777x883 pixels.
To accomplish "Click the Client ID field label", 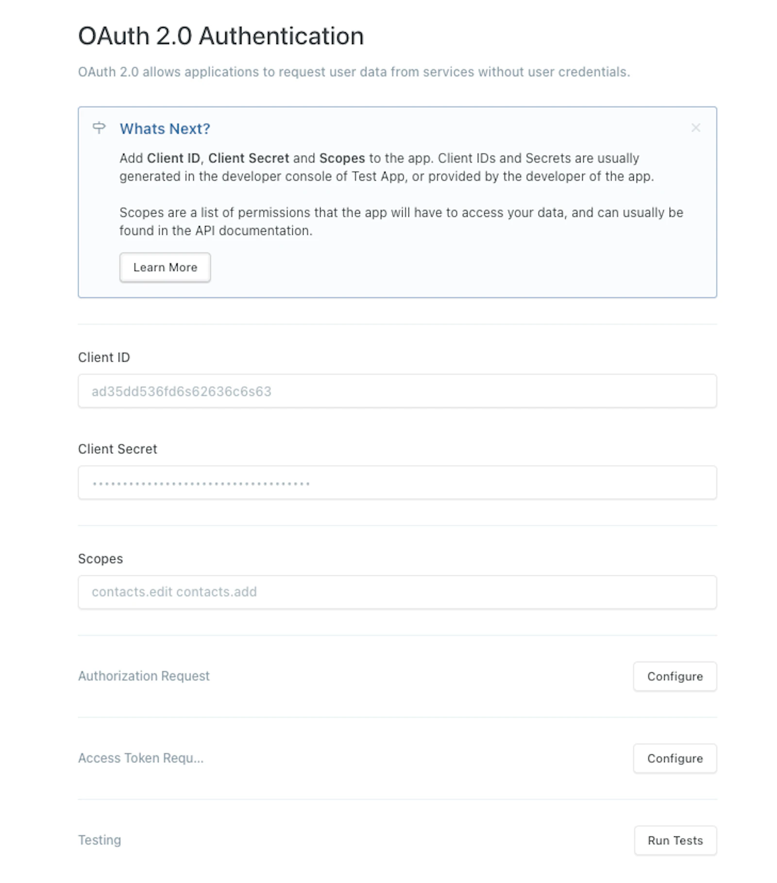I will [104, 357].
